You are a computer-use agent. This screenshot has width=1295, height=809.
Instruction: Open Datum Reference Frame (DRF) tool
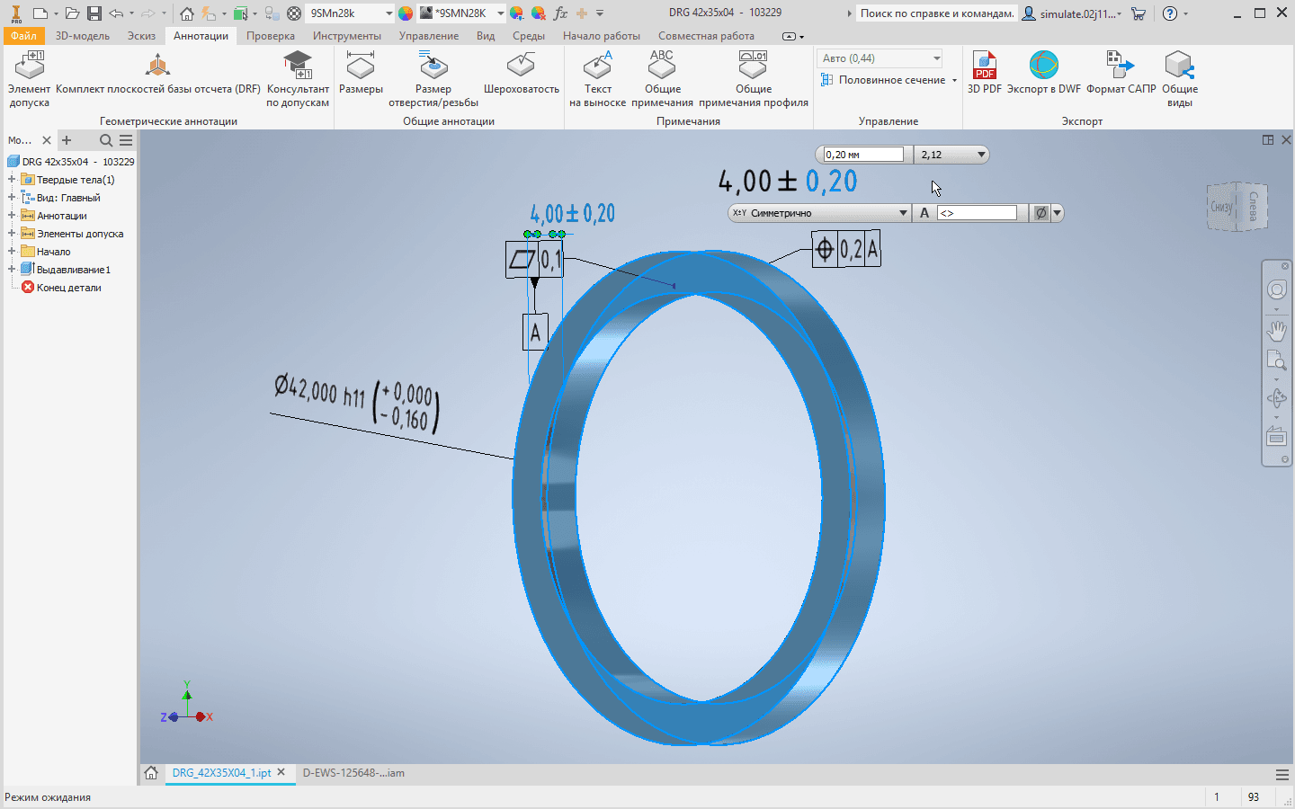(157, 73)
